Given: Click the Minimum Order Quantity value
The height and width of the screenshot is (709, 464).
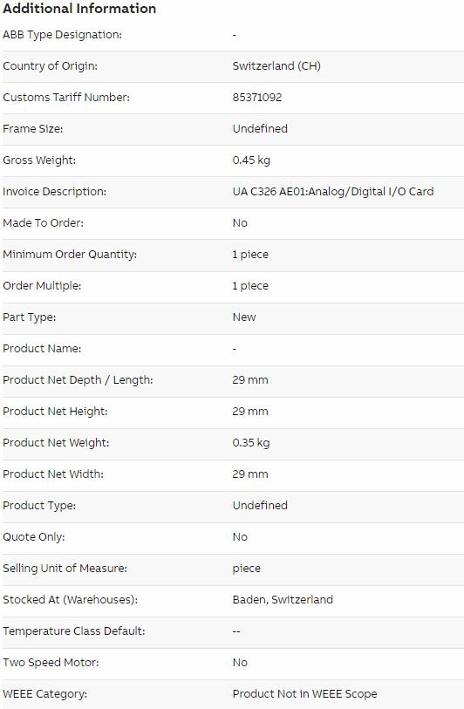Looking at the screenshot, I should [x=250, y=255].
